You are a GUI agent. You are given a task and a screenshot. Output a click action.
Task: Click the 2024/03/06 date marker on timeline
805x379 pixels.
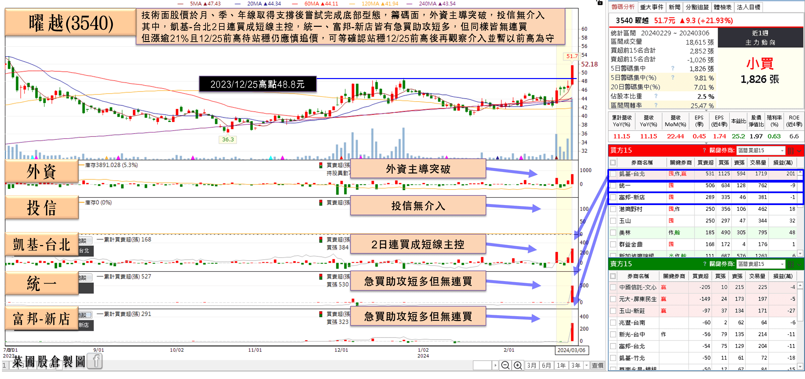571,350
